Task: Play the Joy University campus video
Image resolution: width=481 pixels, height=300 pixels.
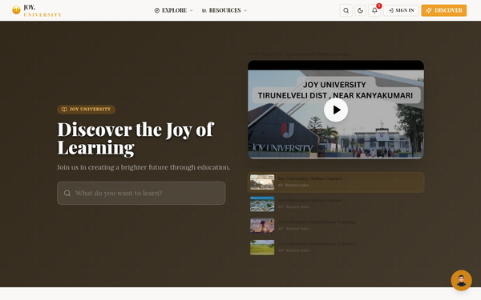Action: [x=336, y=110]
